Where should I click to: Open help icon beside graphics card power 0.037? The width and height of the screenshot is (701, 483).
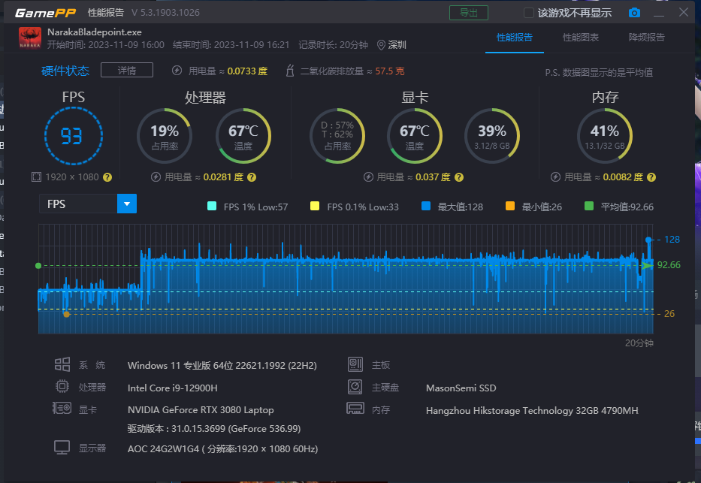tap(458, 177)
